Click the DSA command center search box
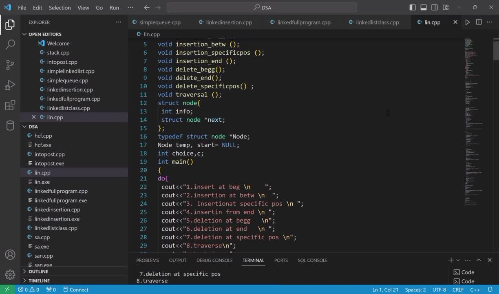Viewport: 499px width, 294px height. pyautogui.click(x=262, y=7)
